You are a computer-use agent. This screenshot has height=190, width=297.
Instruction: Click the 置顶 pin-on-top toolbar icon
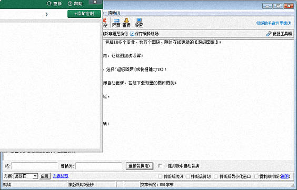126,23
